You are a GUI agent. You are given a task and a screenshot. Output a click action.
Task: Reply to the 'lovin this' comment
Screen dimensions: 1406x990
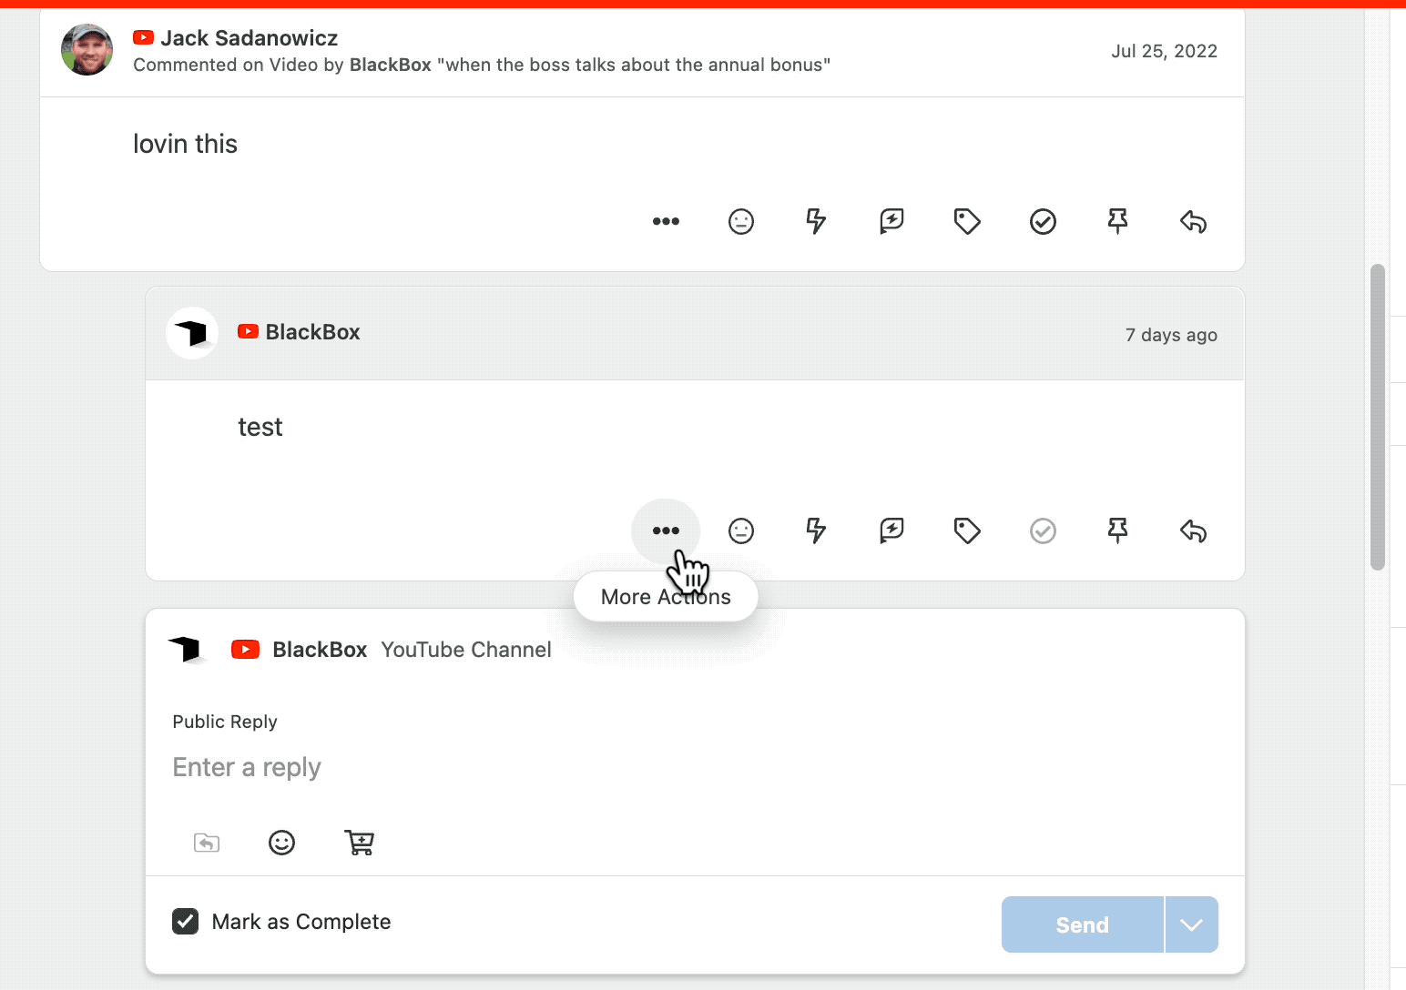tap(1193, 221)
